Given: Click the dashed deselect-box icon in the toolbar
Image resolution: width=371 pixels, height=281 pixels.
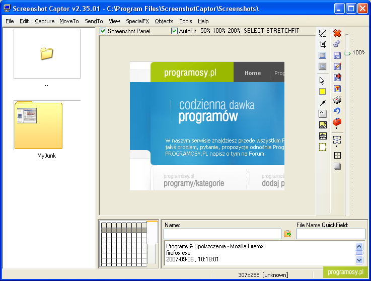Looking at the screenshot, I should point(323,33).
